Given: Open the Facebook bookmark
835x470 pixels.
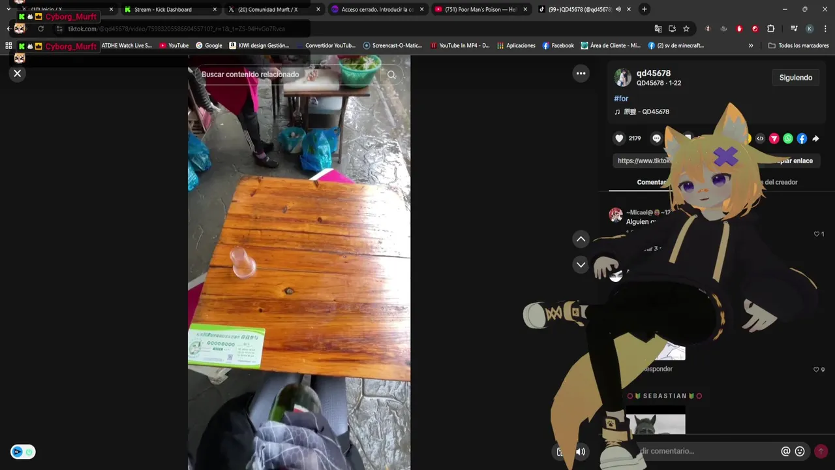Looking at the screenshot, I should [x=558, y=46].
